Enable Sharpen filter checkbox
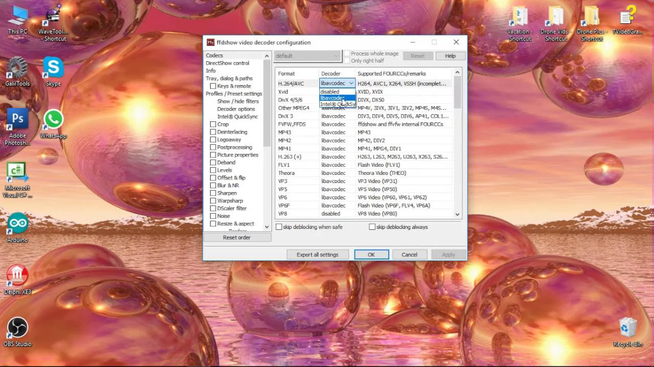Viewport: 654px width, 367px height. pyautogui.click(x=213, y=193)
